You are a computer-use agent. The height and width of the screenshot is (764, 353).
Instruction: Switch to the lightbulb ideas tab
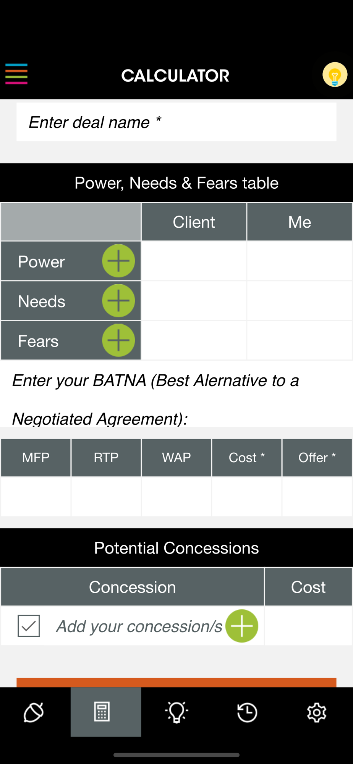pos(176,712)
